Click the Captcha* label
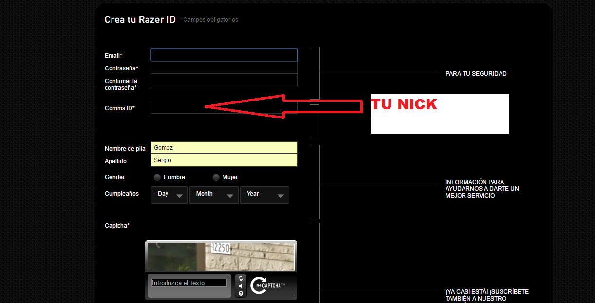The height and width of the screenshot is (303, 595). [x=117, y=226]
